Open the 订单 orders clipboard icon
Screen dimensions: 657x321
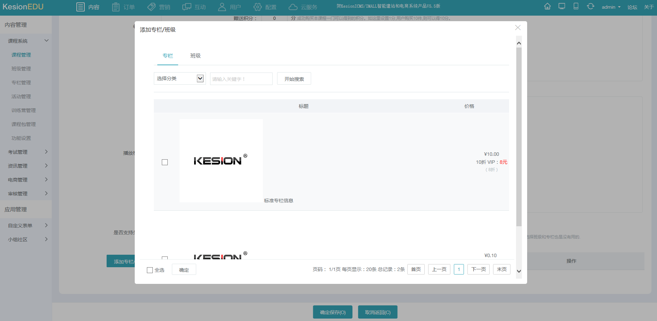click(x=116, y=7)
